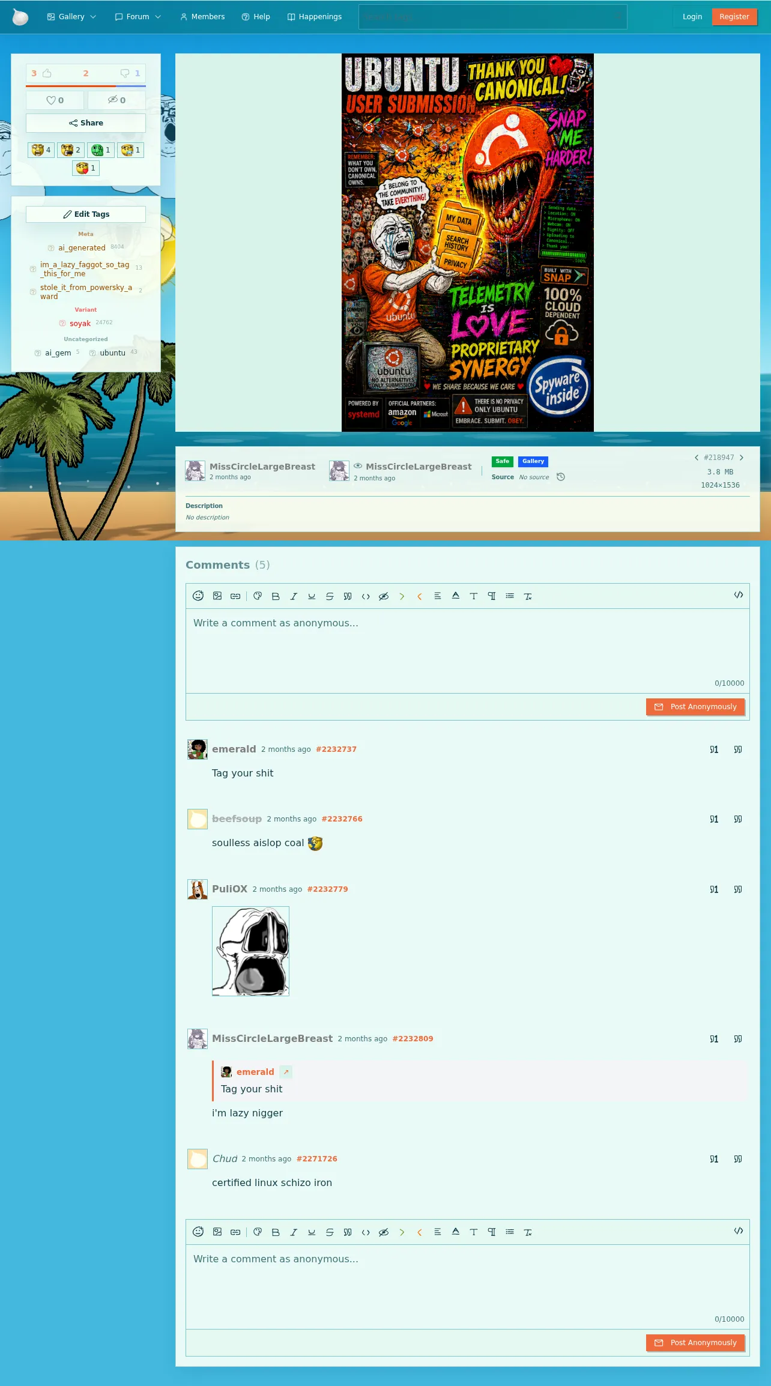Click the first comment text area

(468, 651)
